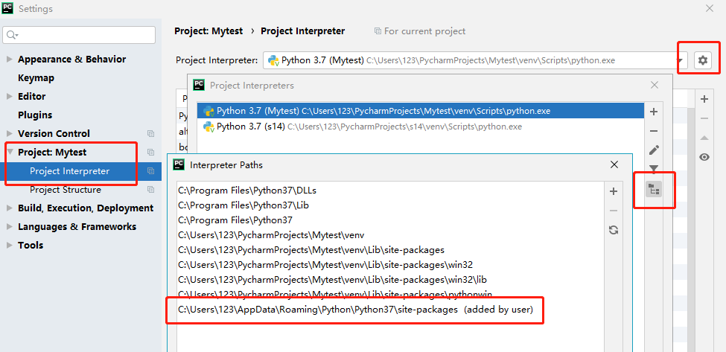Select the C:\Program Files\Python37 path
Viewport: 726px width, 352px height.
pyautogui.click(x=235, y=220)
